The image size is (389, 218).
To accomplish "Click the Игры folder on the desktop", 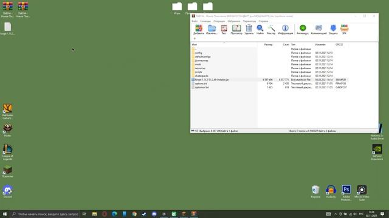I will (177, 8).
